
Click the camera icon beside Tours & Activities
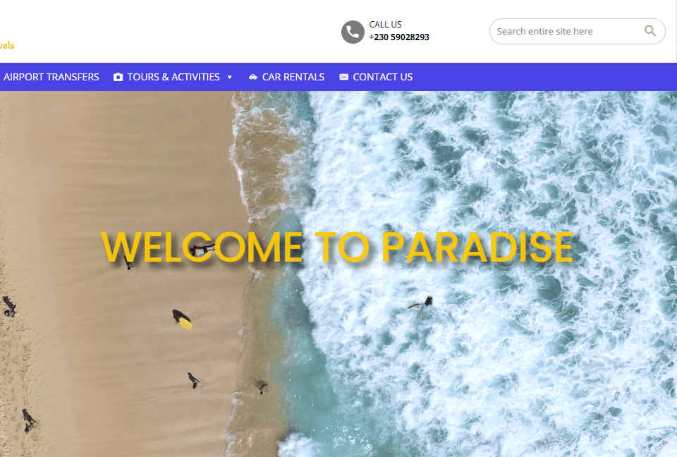coord(118,77)
